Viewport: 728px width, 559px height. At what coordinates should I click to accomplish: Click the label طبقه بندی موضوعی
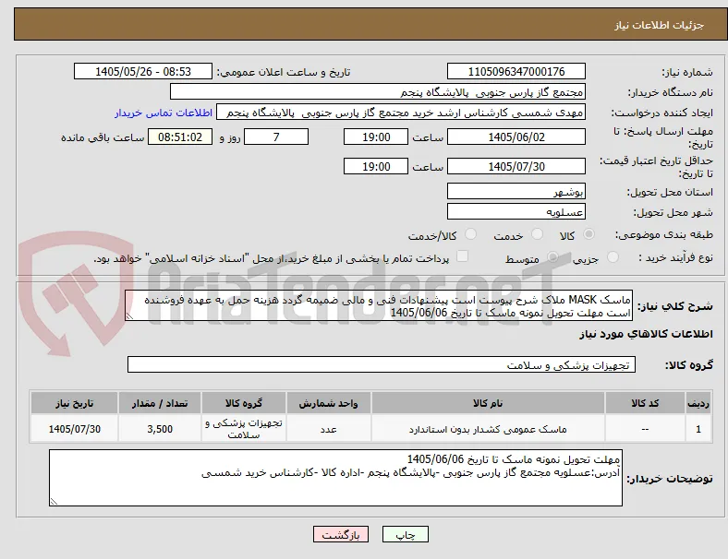[664, 234]
